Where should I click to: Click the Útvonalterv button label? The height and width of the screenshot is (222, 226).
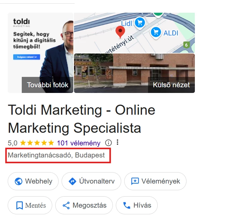97,181
